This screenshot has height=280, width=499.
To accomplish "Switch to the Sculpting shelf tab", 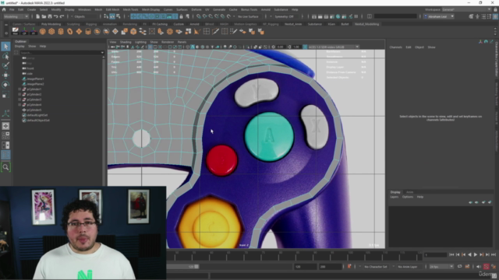I will click(73, 24).
